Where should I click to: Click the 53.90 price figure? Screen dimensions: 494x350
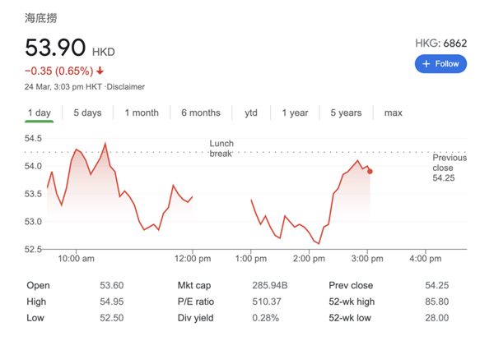[x=55, y=48]
